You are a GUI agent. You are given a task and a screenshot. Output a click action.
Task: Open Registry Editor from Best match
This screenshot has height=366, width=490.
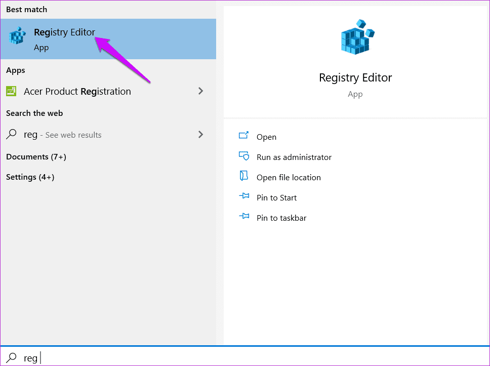coord(108,39)
